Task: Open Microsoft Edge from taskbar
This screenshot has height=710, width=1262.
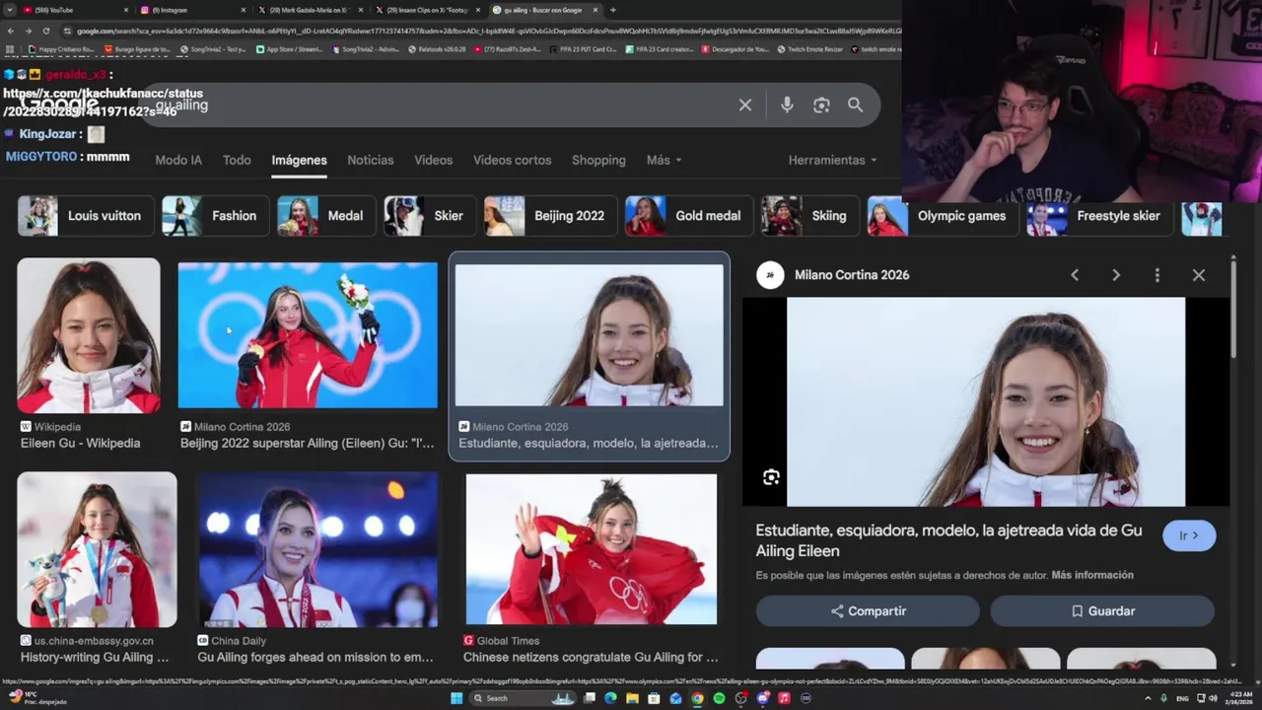Action: [x=610, y=698]
